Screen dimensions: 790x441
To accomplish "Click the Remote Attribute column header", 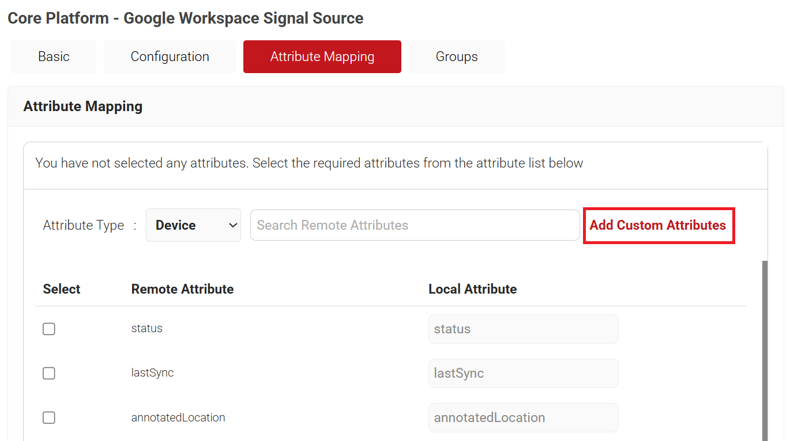I will pyautogui.click(x=182, y=289).
